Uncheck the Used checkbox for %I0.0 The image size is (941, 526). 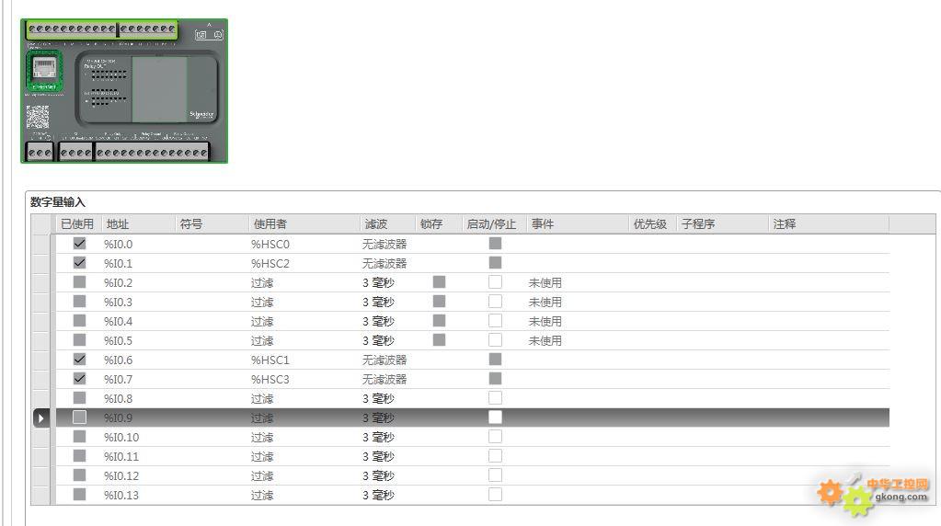click(79, 244)
